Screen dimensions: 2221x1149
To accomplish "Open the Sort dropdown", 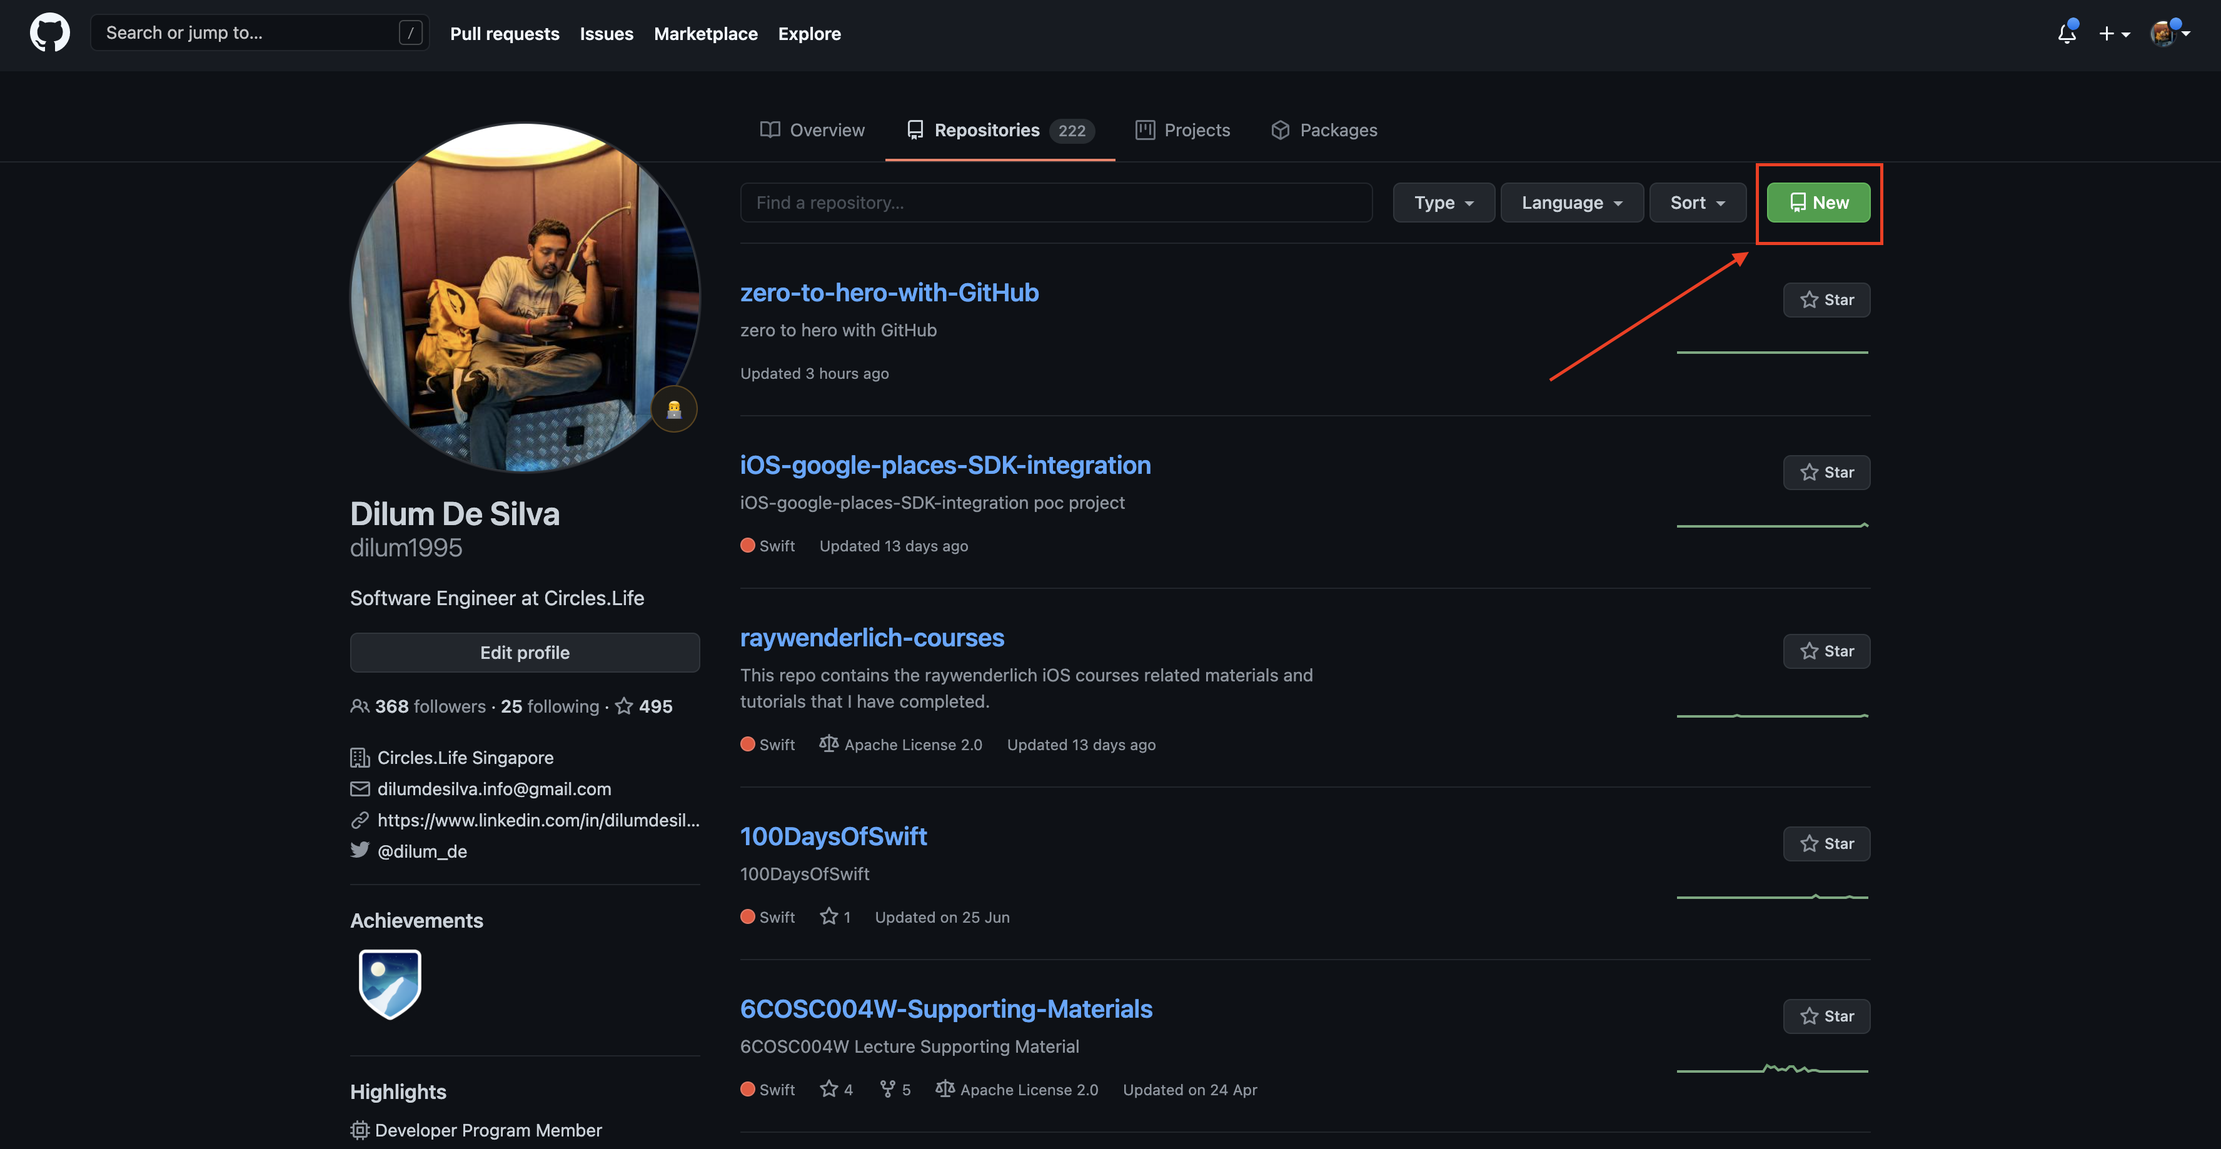I will (x=1697, y=203).
